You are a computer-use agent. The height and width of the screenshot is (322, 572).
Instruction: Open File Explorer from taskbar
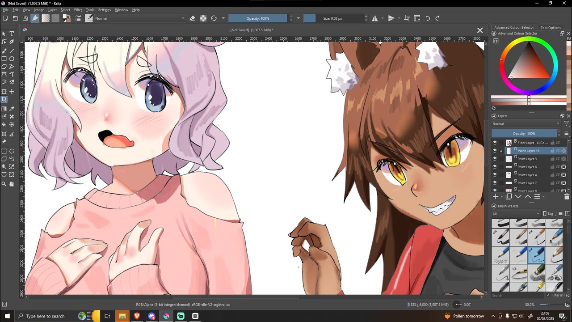pos(122,316)
